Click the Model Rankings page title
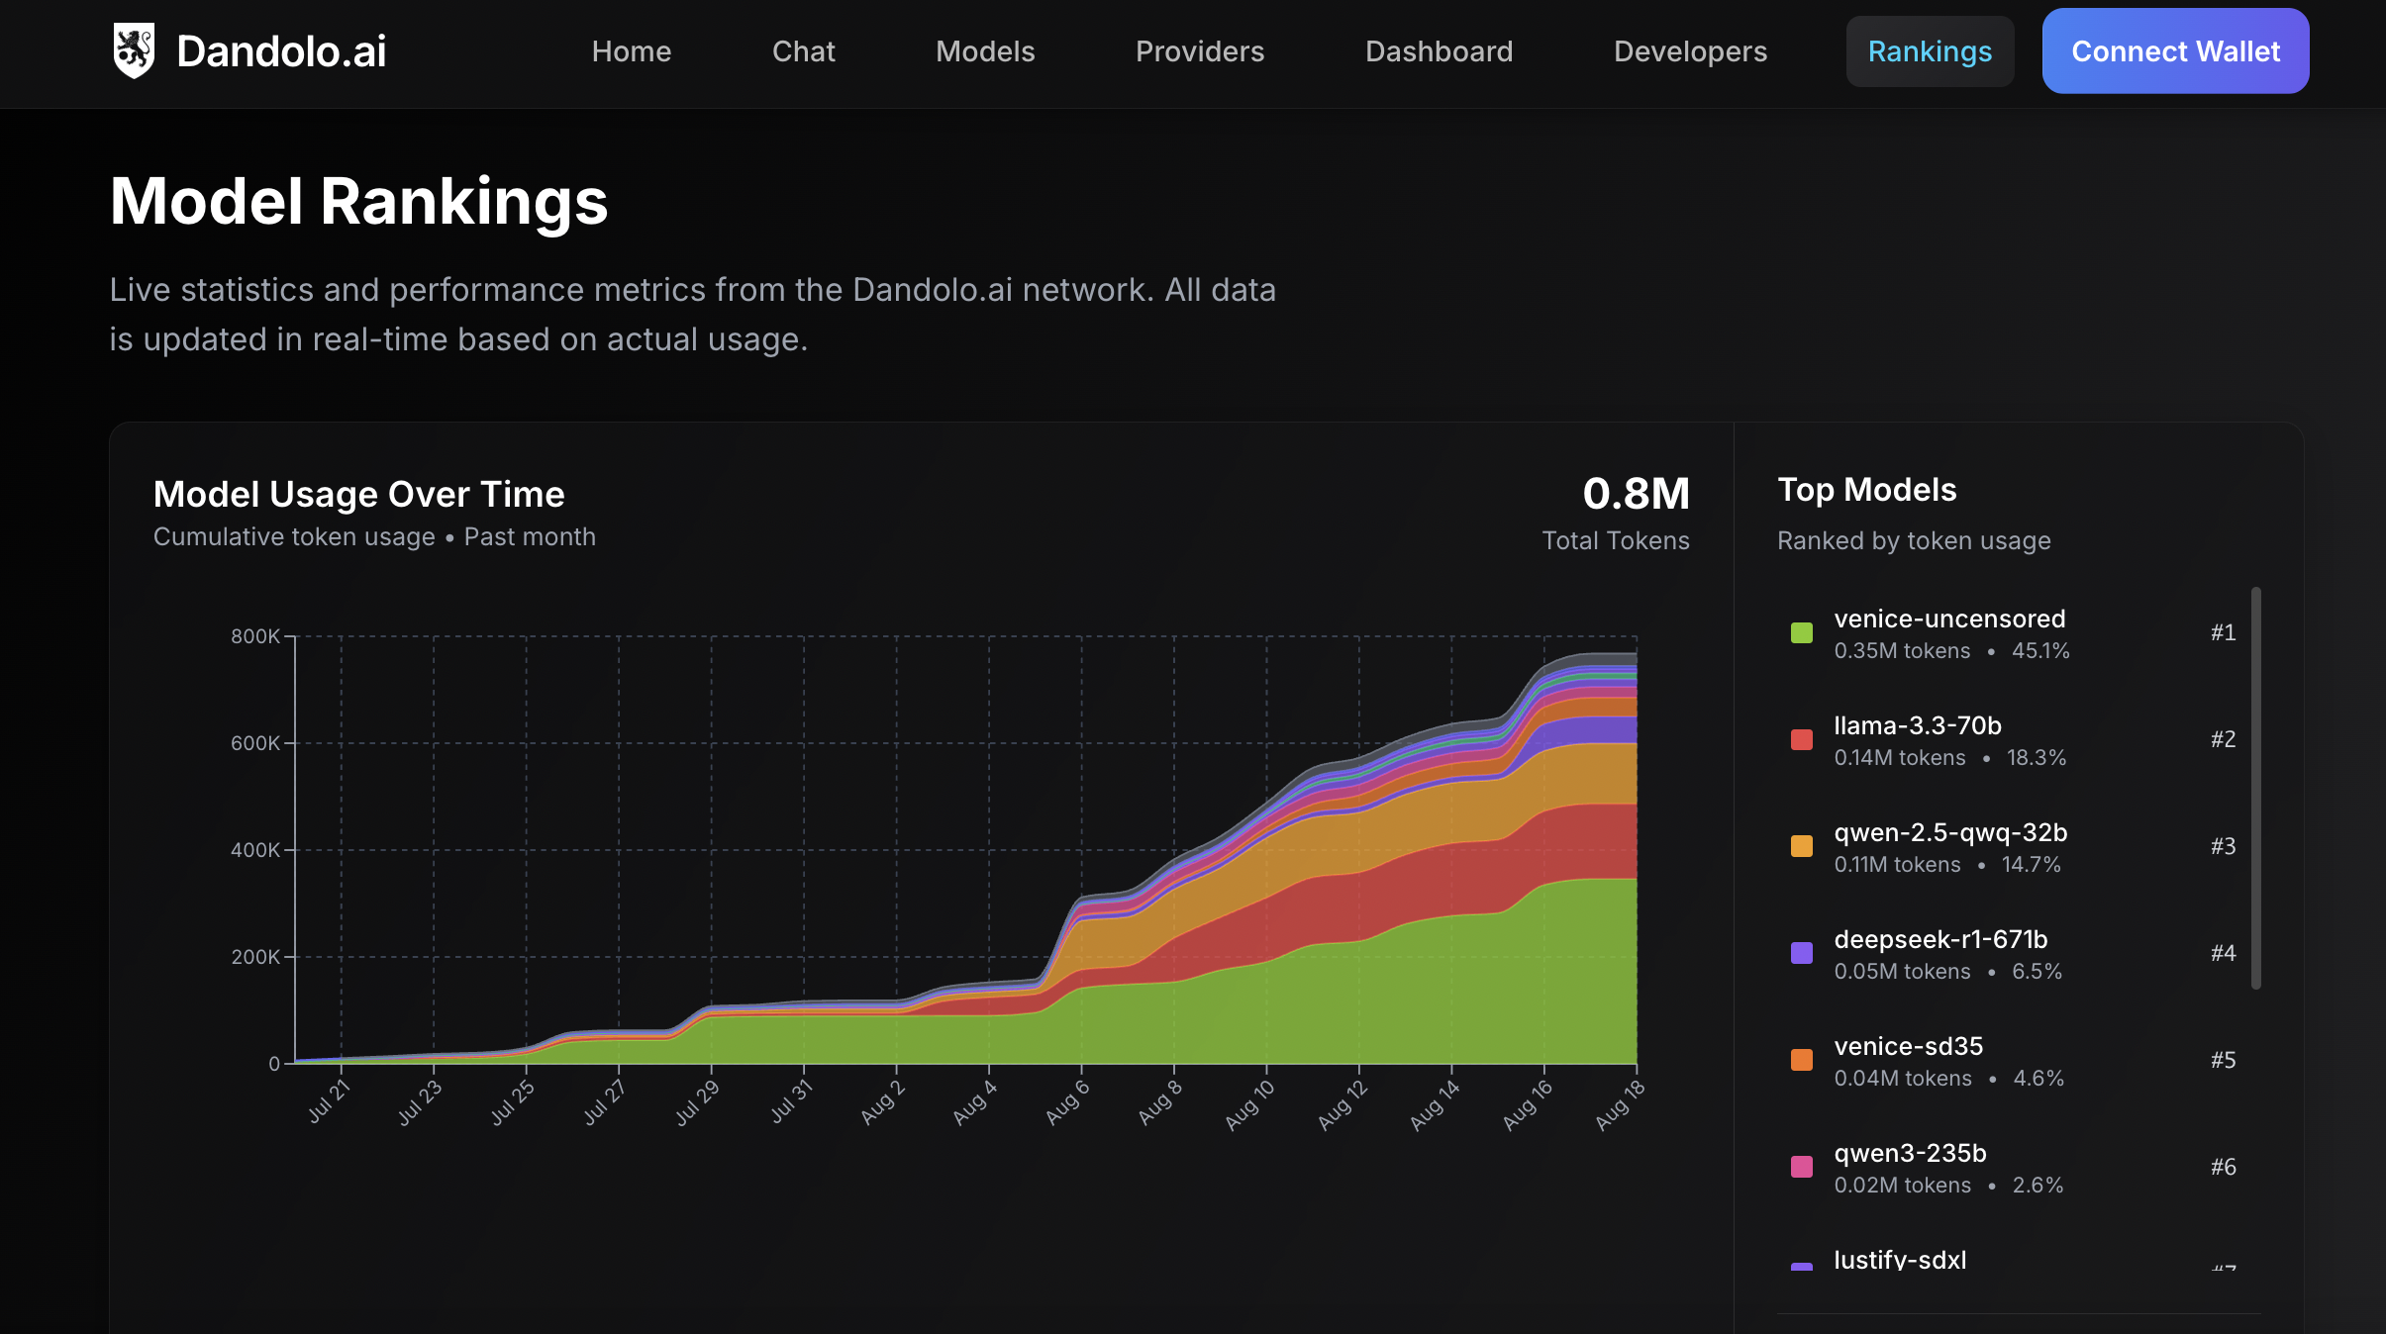 358,202
